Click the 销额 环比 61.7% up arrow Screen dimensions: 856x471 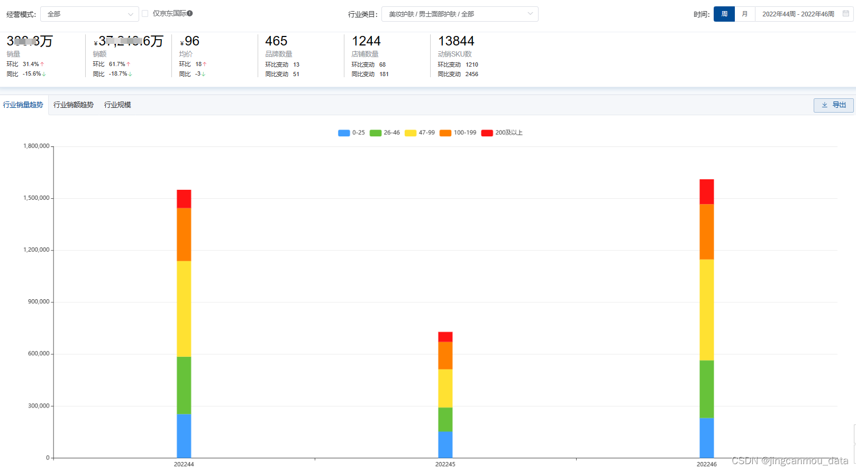click(x=129, y=64)
